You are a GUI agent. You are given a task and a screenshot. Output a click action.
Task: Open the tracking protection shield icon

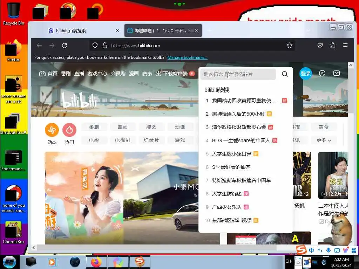[x=95, y=45]
